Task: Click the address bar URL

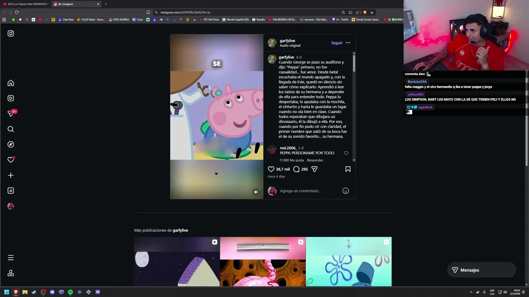Action: (185, 12)
